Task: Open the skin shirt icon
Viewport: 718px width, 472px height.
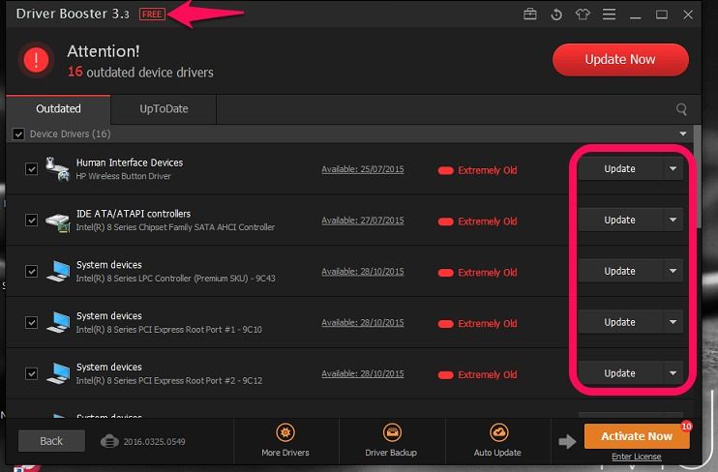Action: 583,15
